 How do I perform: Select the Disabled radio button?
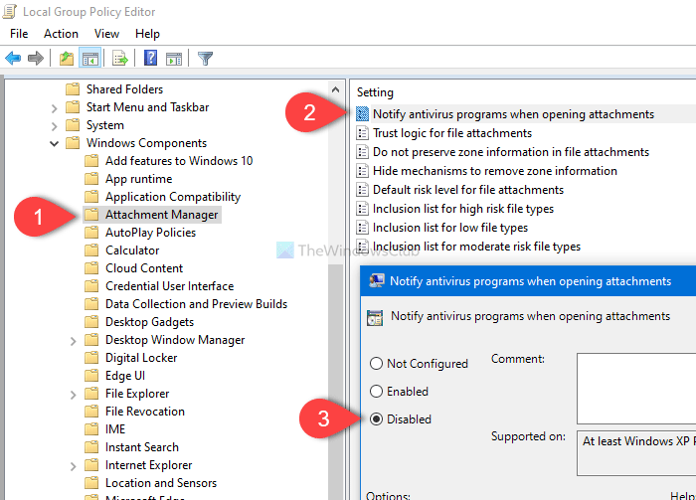coord(376,418)
